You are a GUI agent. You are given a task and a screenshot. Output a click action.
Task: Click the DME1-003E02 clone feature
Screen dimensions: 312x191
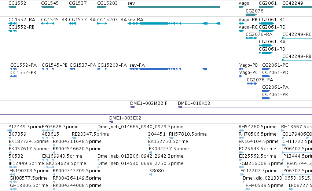(x=210, y=122)
